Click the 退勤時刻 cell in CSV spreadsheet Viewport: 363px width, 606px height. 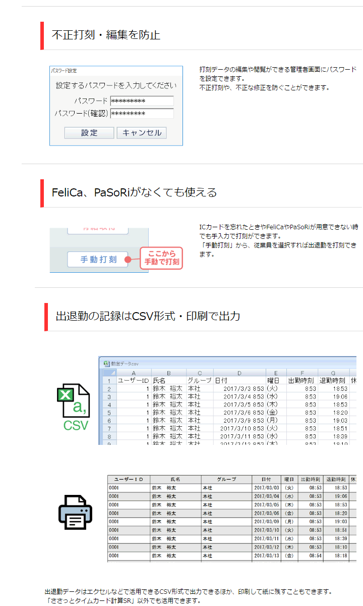pyautogui.click(x=333, y=381)
